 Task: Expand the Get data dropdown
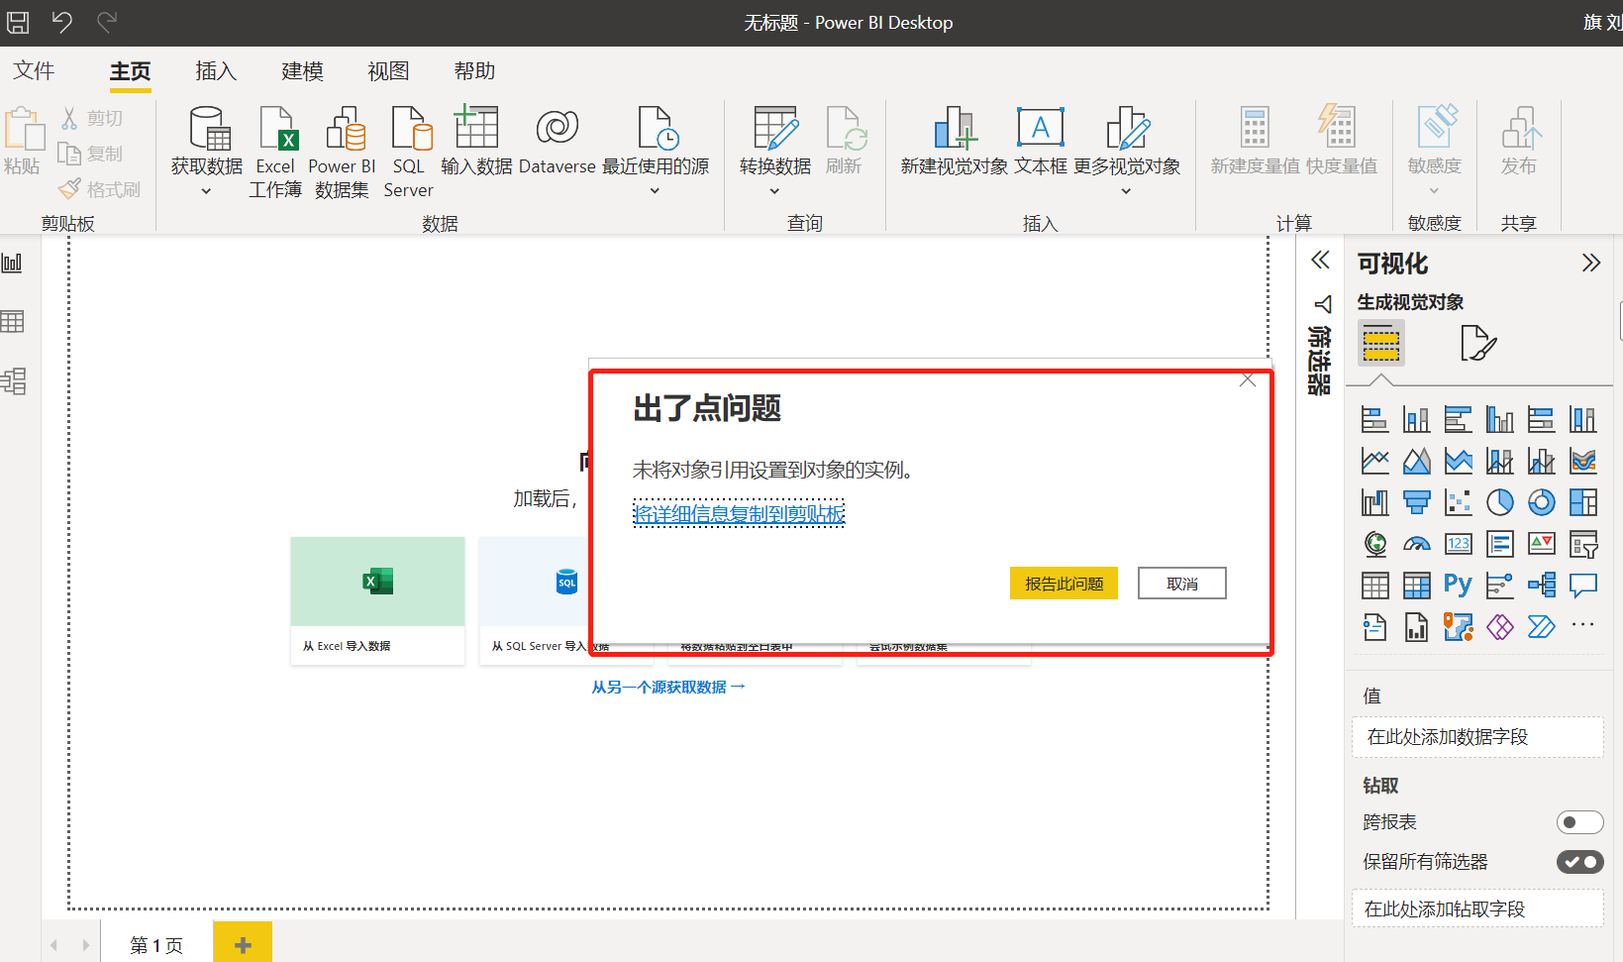coord(206,191)
